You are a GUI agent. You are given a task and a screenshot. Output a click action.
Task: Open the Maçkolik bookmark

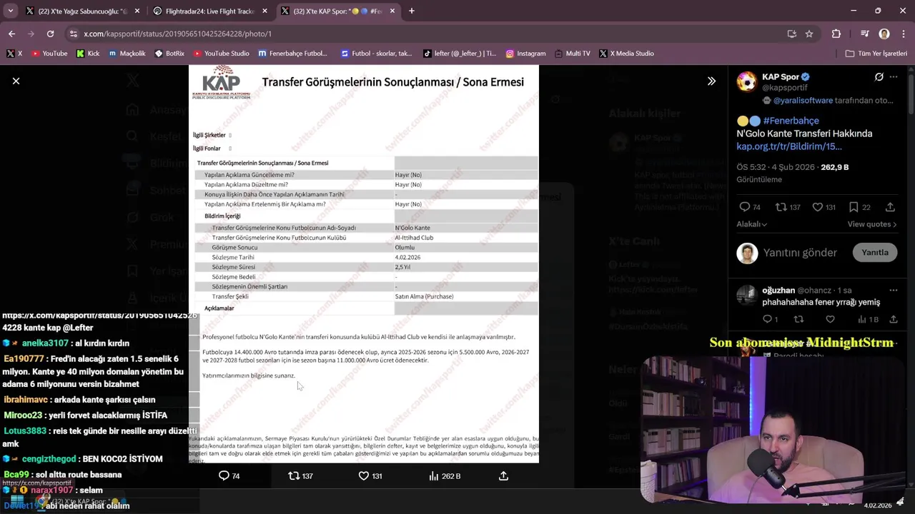[127, 54]
